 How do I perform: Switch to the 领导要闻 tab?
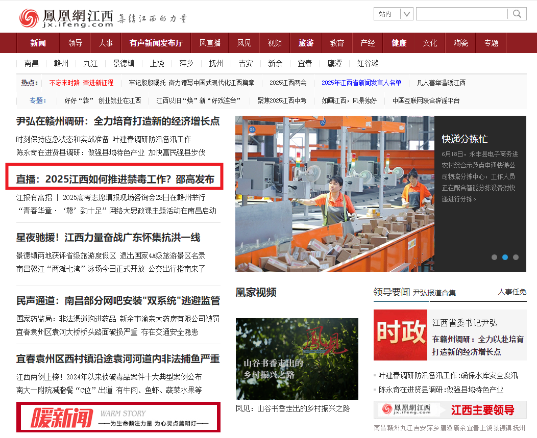click(x=392, y=292)
